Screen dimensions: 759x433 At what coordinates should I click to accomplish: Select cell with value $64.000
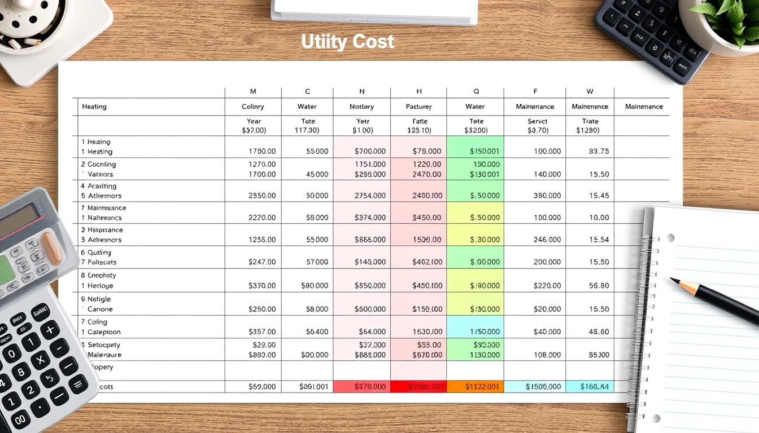(372, 332)
